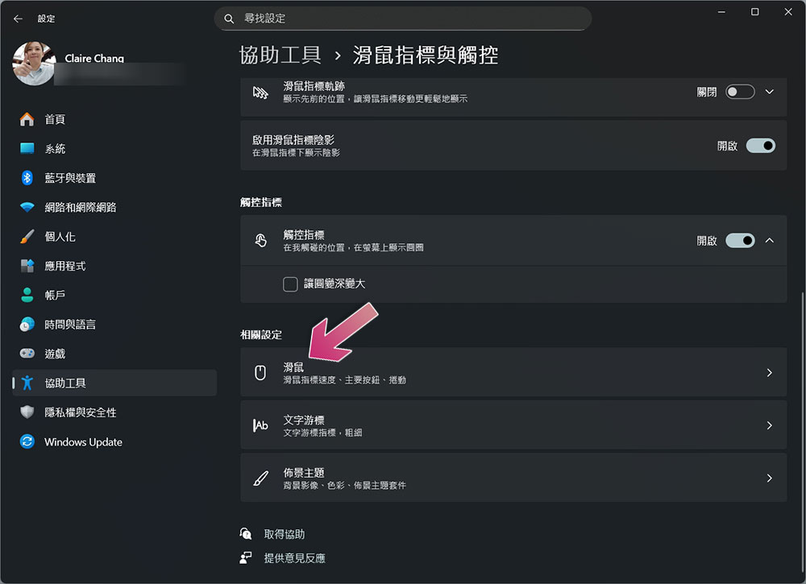The image size is (806, 584).
Task: Collapse the 觸控指標 section chevron
Action: 769,240
